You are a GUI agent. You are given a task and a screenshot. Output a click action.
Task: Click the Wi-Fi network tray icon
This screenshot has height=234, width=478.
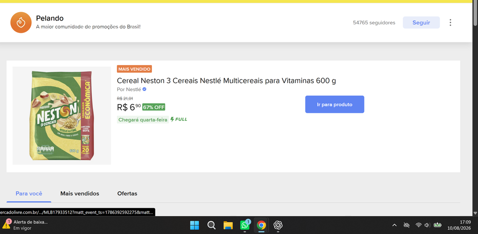click(418, 225)
